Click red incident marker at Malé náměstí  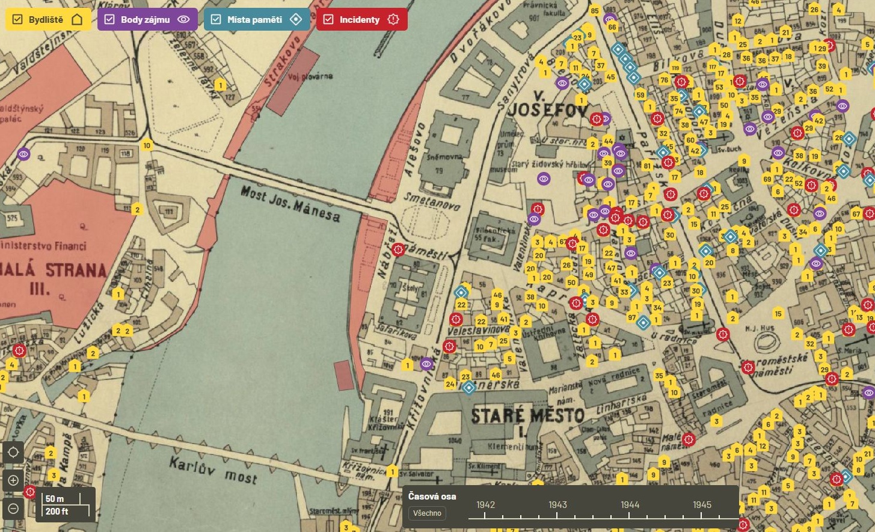(689, 439)
